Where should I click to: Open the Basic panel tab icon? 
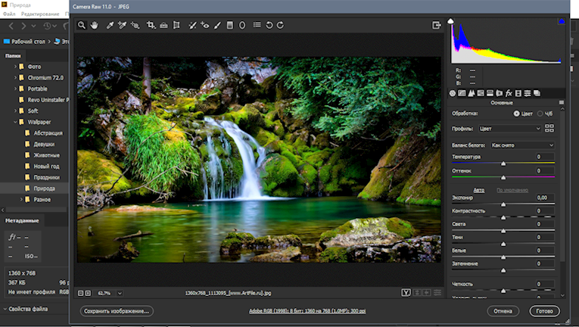tap(453, 93)
